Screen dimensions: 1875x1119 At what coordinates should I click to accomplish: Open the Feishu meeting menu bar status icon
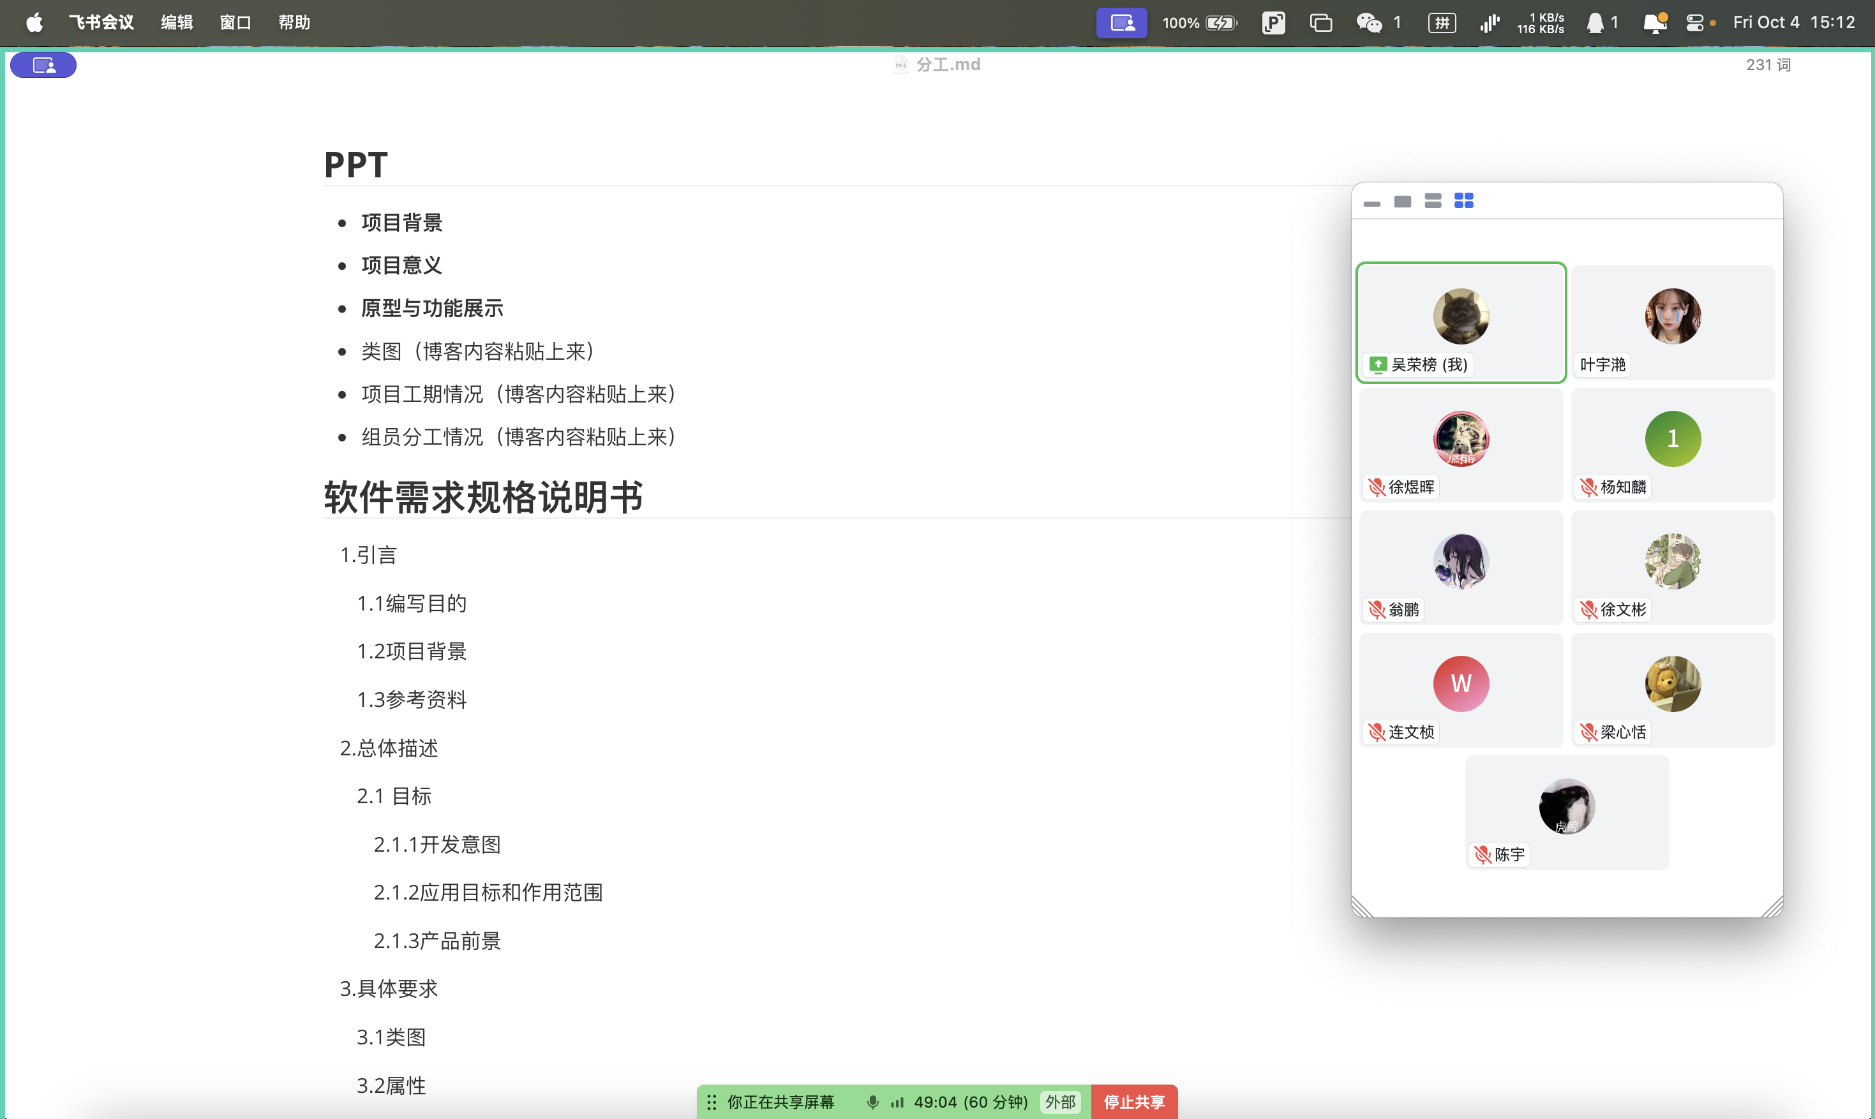(1121, 22)
